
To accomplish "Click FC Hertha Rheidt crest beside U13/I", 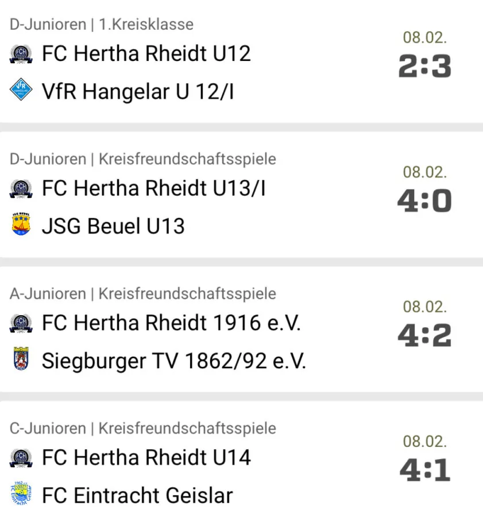I will (21, 188).
